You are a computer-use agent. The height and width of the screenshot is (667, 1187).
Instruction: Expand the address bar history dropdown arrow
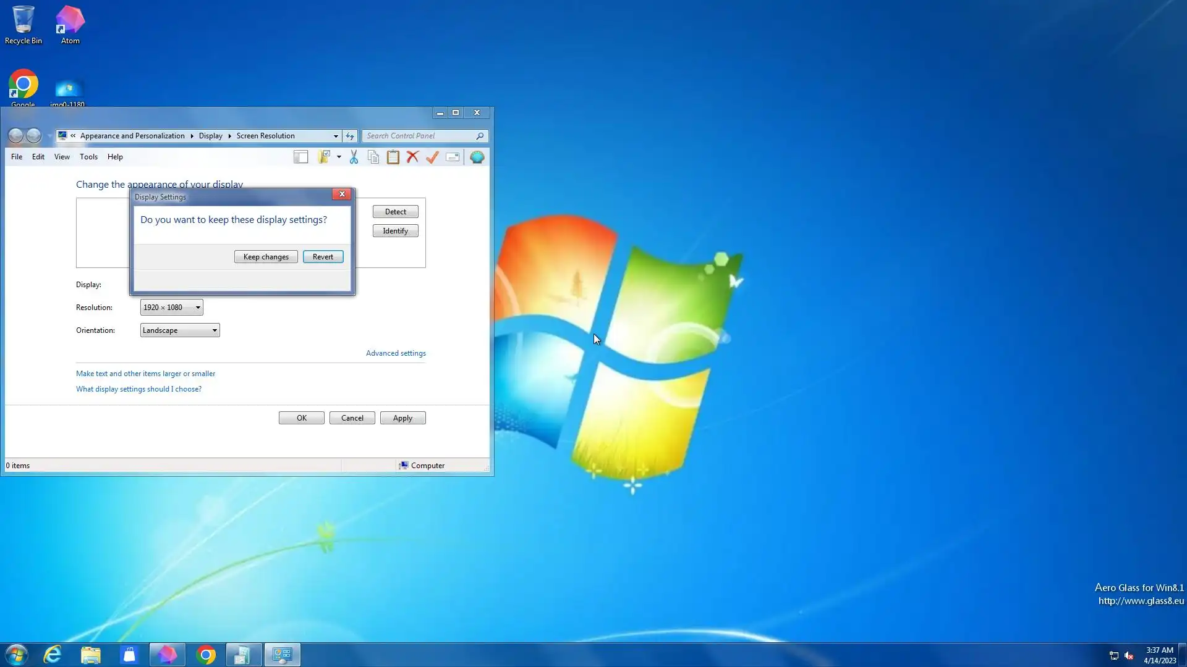pos(336,136)
